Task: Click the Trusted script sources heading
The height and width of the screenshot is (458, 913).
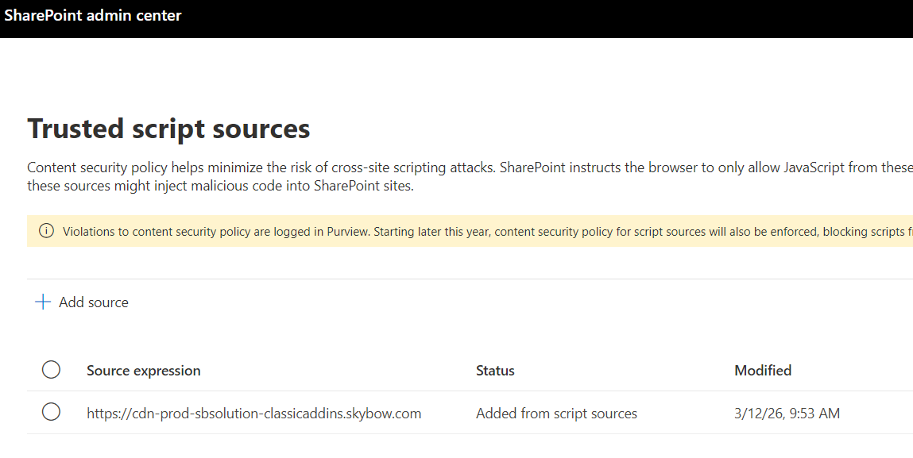Action: 168,129
